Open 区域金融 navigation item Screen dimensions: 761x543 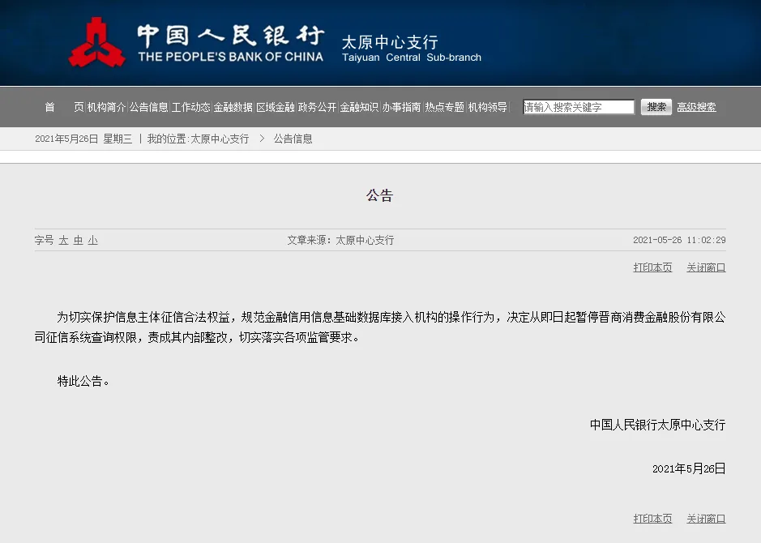pos(276,107)
